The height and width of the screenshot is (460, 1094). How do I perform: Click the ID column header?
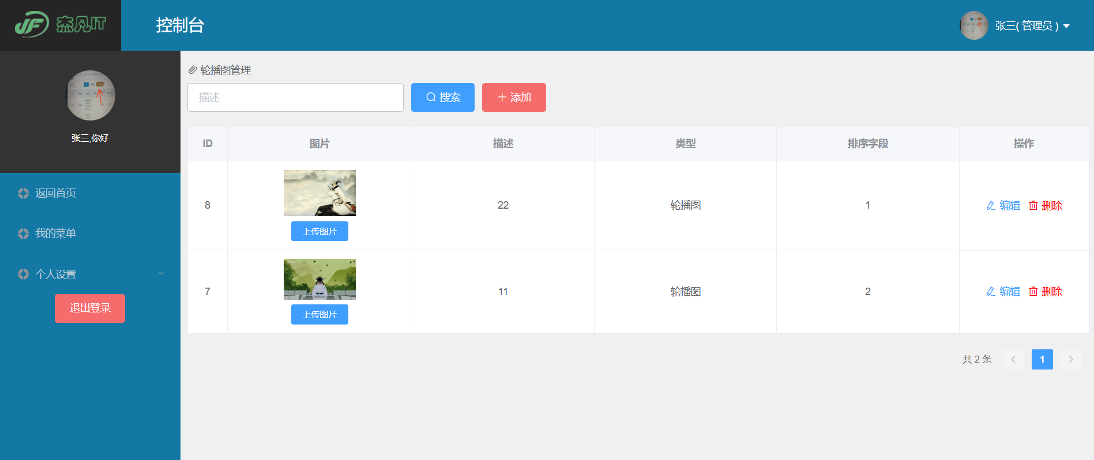pyautogui.click(x=208, y=144)
